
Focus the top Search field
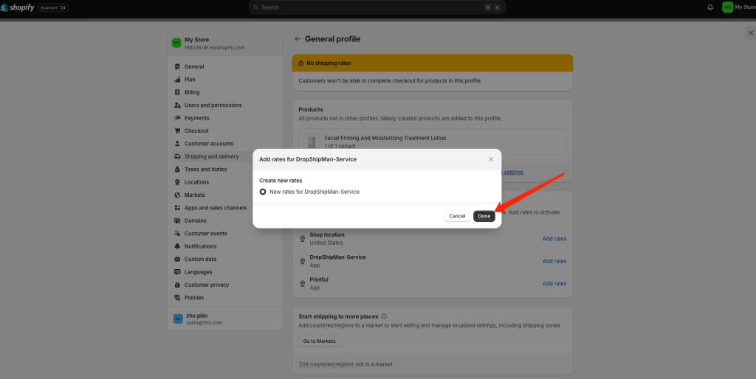tap(377, 7)
